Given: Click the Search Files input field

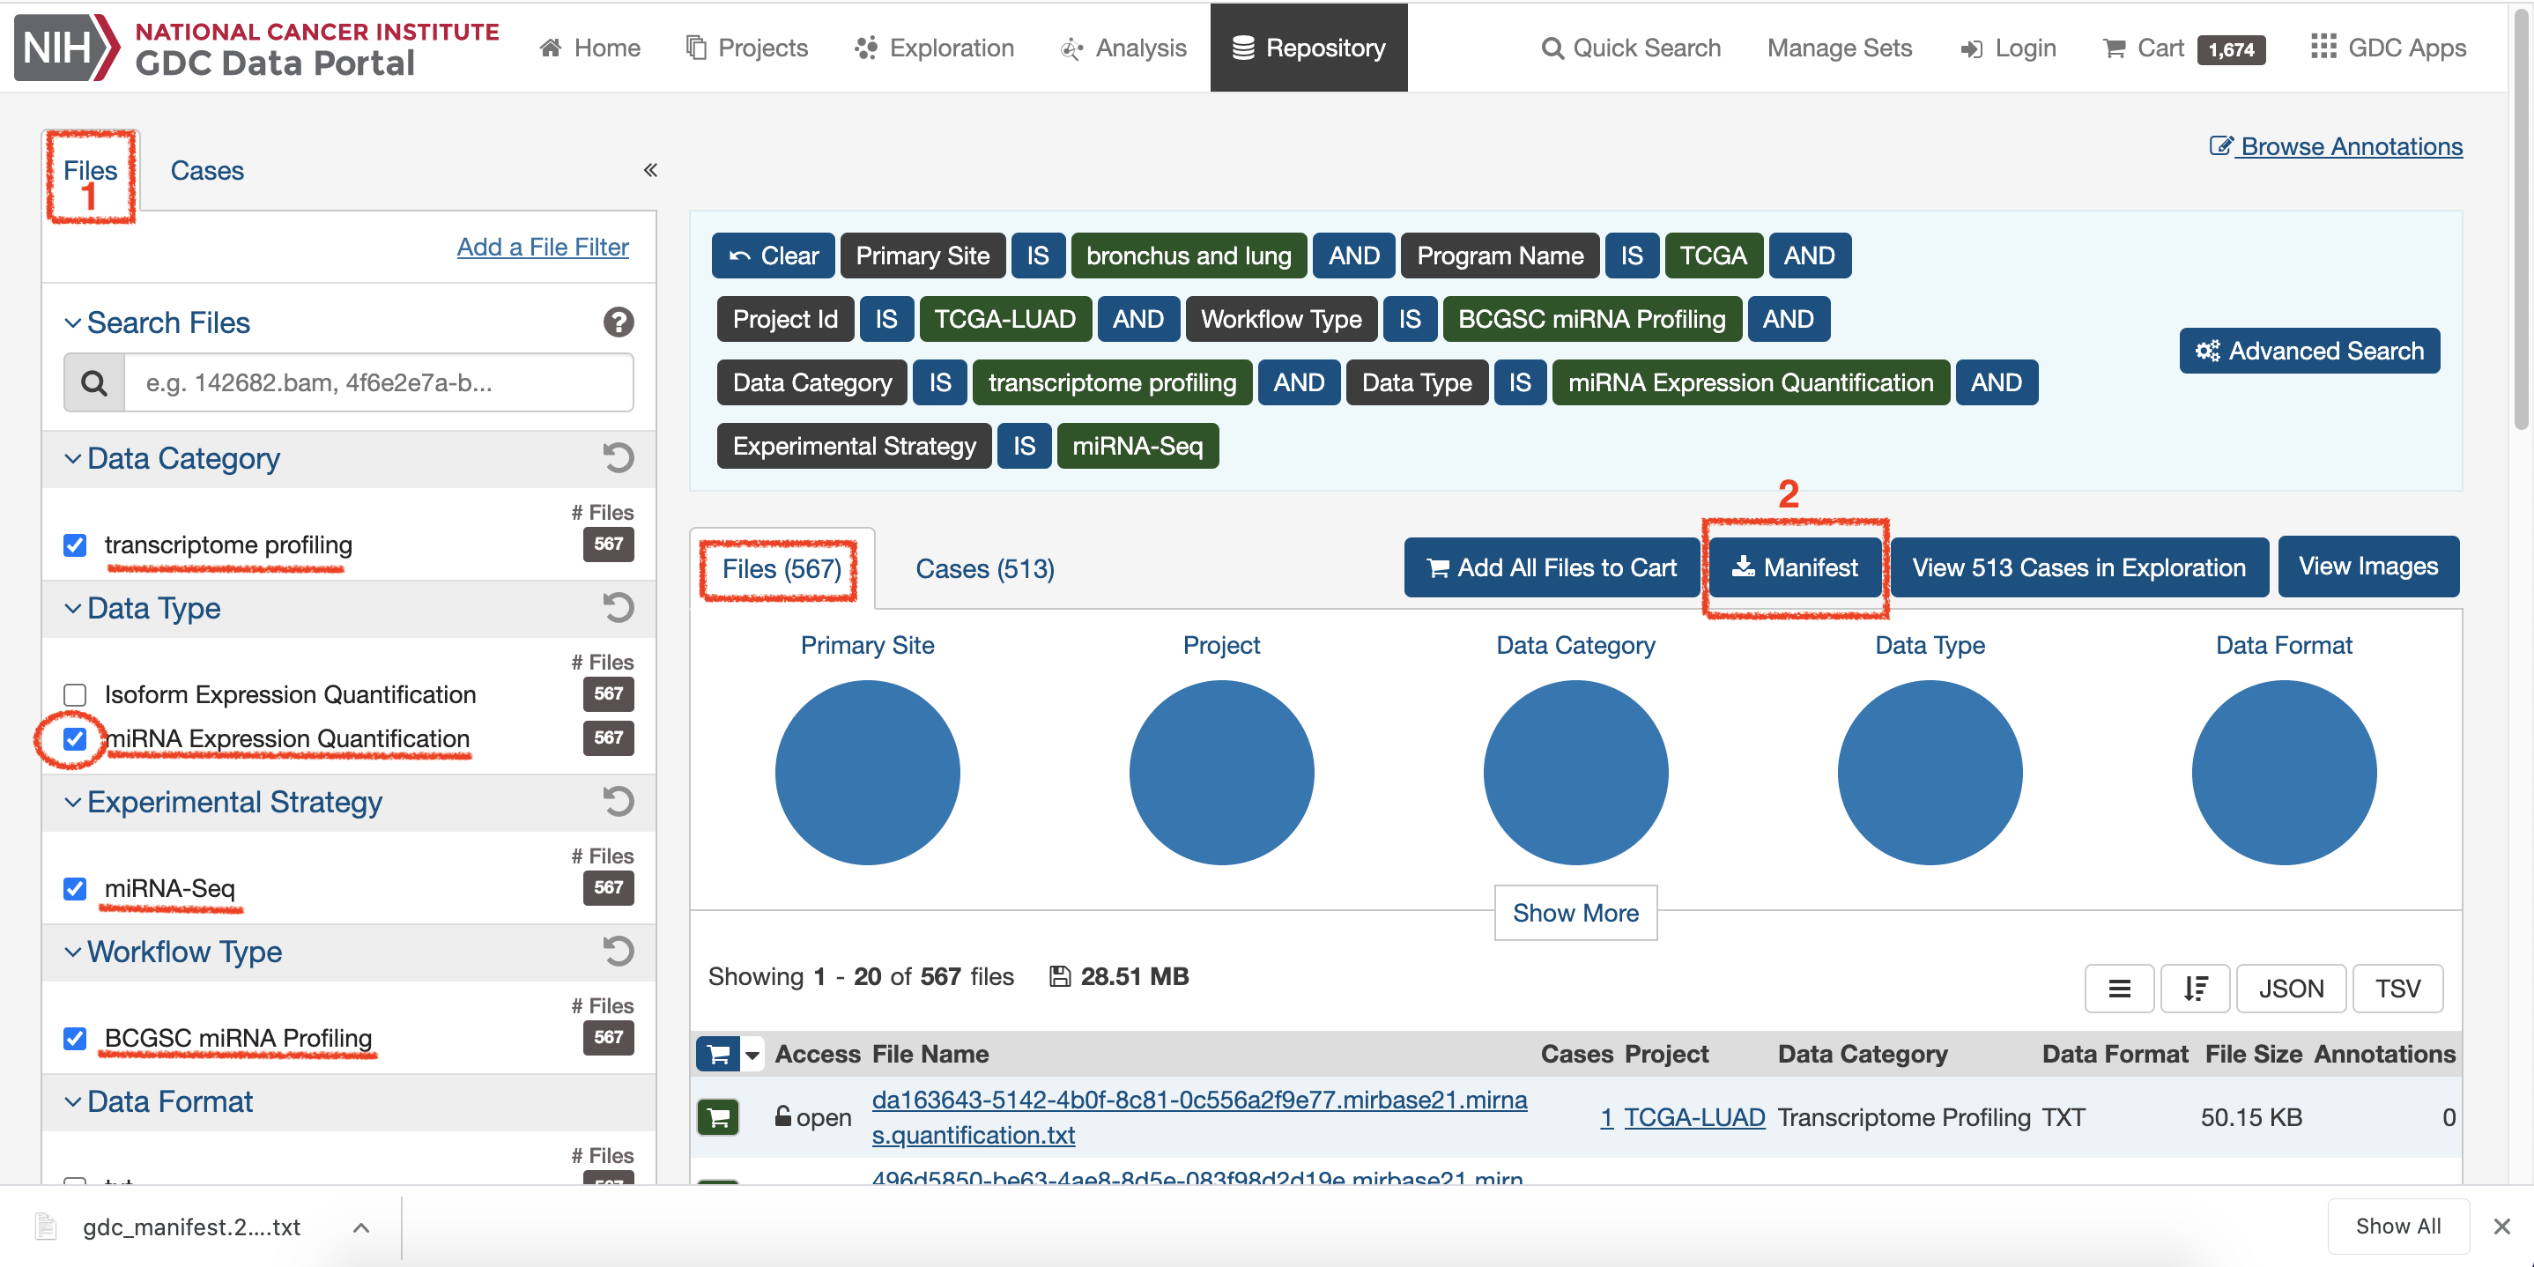Looking at the screenshot, I should (379, 382).
